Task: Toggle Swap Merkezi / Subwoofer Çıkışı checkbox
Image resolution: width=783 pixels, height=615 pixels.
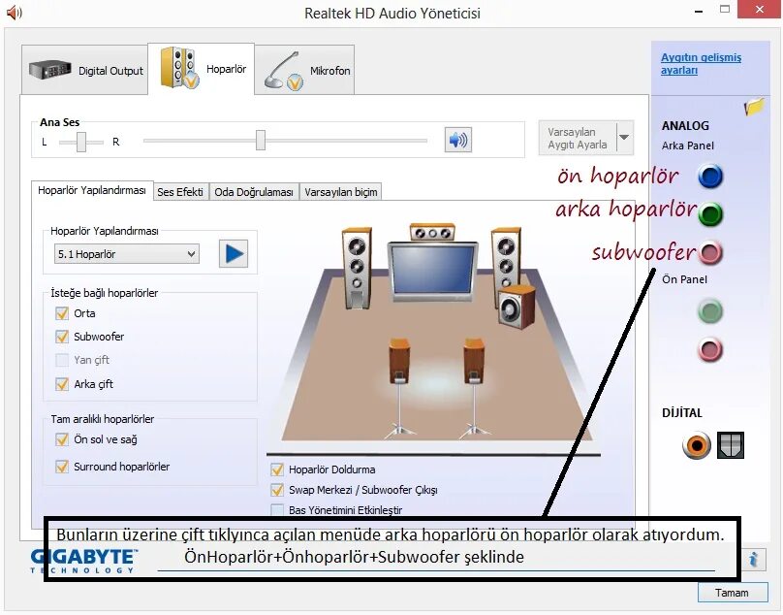Action: (x=277, y=490)
